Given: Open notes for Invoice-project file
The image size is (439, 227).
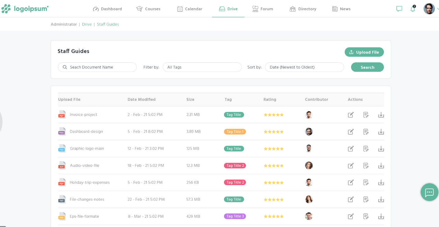Looking at the screenshot, I should click(x=366, y=115).
